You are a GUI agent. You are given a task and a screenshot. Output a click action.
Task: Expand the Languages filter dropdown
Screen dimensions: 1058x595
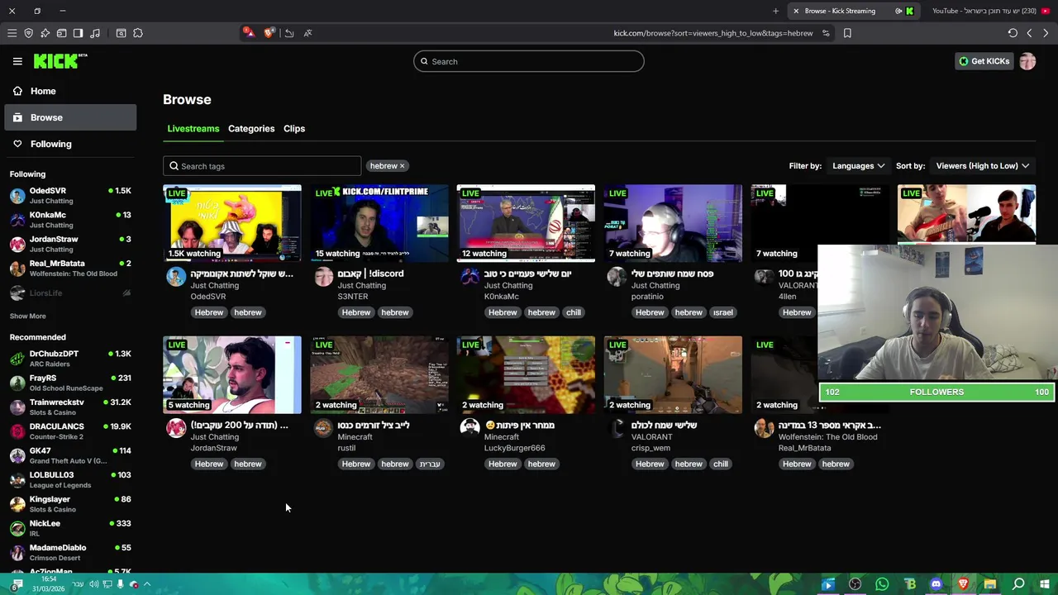tap(858, 166)
